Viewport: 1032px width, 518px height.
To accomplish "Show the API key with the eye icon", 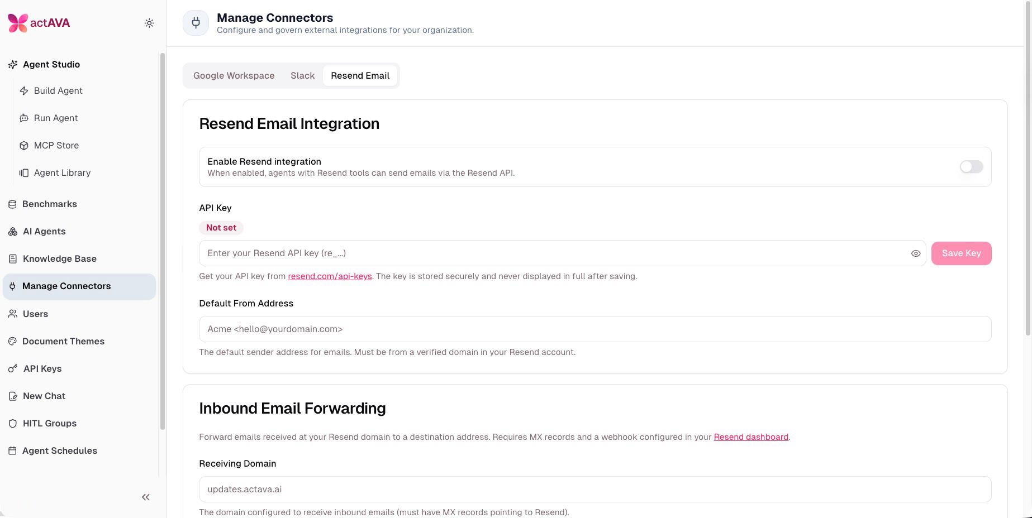I will [916, 253].
